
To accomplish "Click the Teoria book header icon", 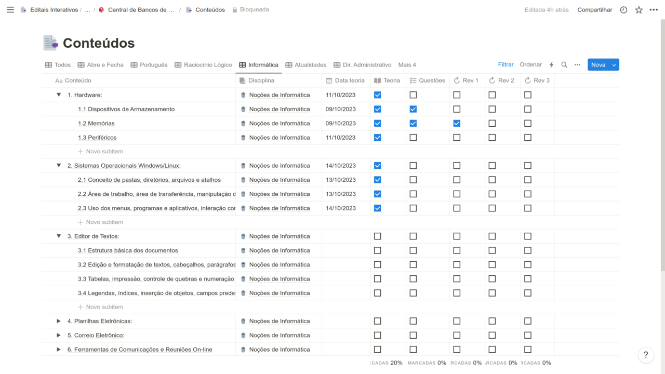I will 378,81.
